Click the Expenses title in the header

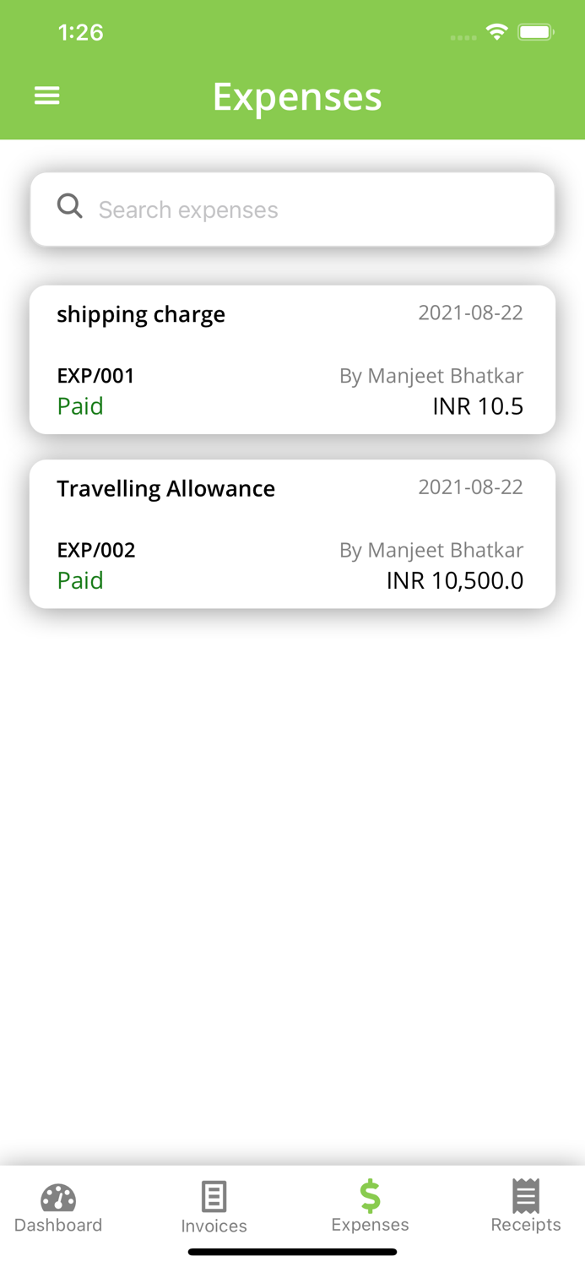[x=298, y=96]
